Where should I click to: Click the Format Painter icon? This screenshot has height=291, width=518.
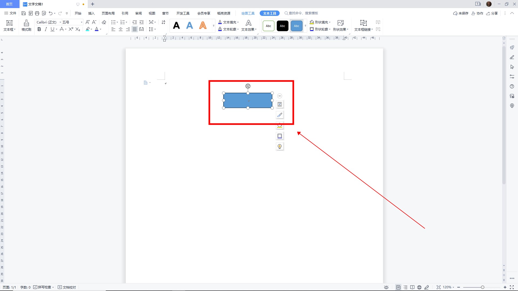click(x=26, y=25)
